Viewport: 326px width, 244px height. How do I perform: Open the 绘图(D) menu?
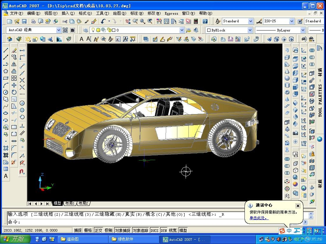pyautogui.click(x=120, y=13)
